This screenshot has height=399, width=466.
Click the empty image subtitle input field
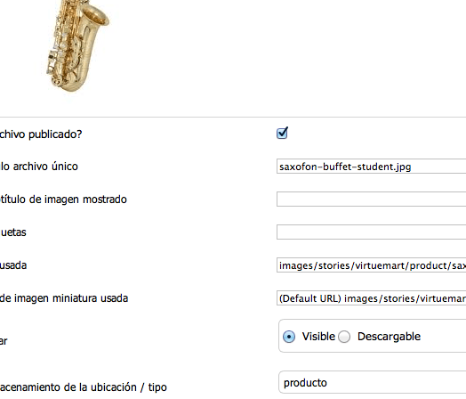[371, 199]
